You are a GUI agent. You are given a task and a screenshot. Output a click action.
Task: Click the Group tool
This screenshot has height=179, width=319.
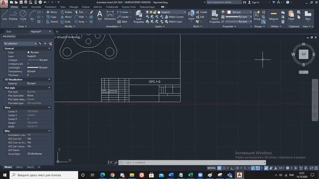(x=257, y=15)
